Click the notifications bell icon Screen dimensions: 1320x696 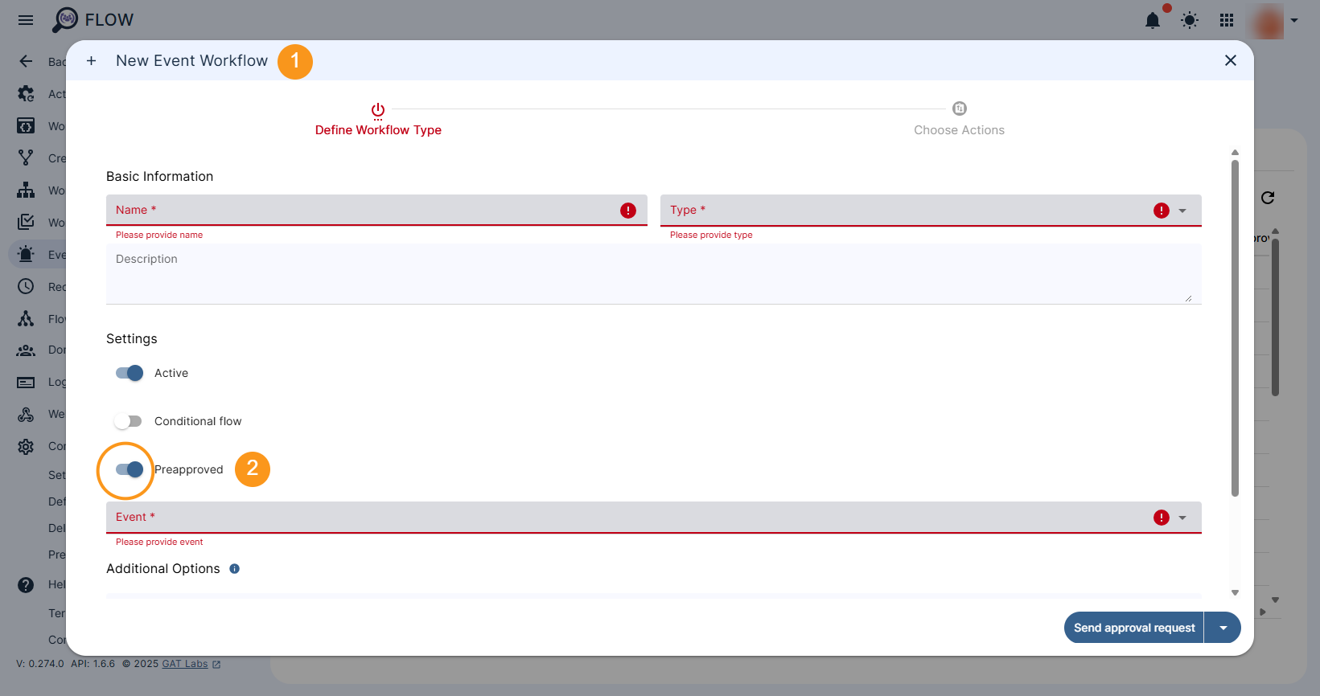pos(1152,21)
